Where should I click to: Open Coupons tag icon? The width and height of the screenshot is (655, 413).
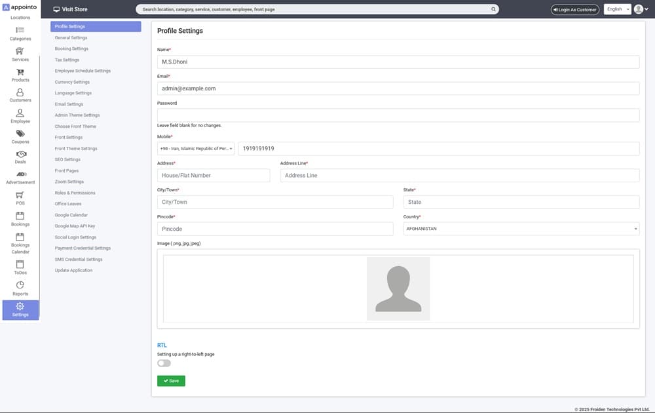(x=20, y=134)
